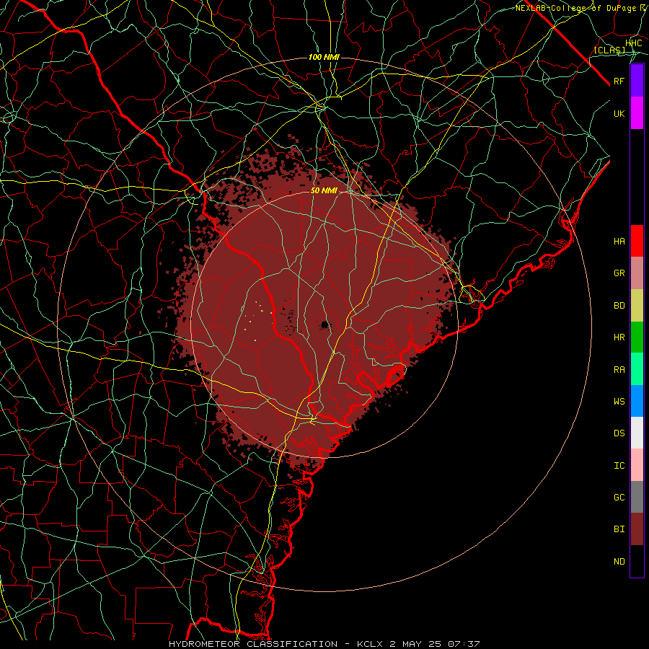The width and height of the screenshot is (649, 649).
Task: Click the HR green legend swatch
Action: (x=637, y=337)
